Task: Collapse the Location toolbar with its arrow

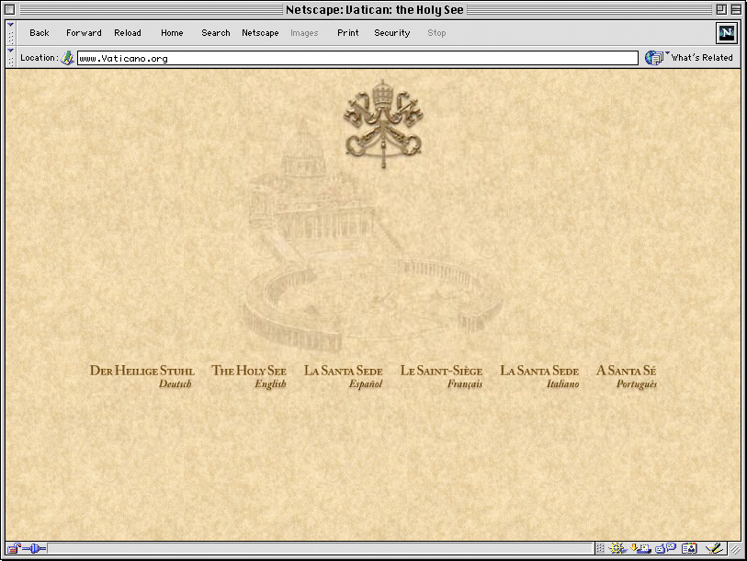Action: coord(11,57)
